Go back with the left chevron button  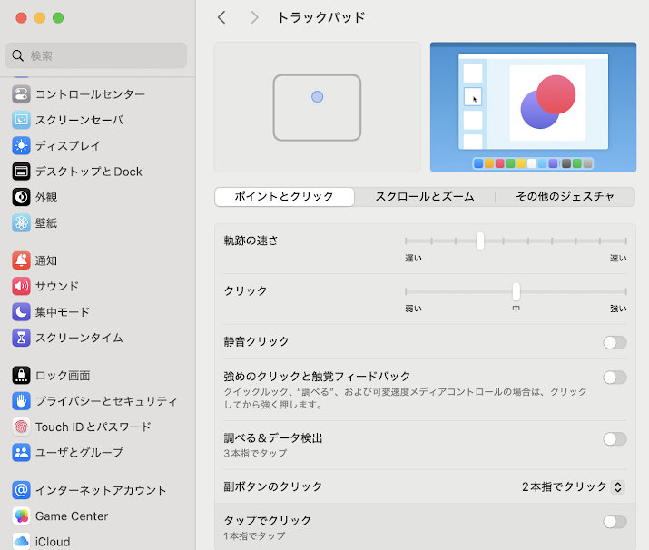[x=222, y=17]
